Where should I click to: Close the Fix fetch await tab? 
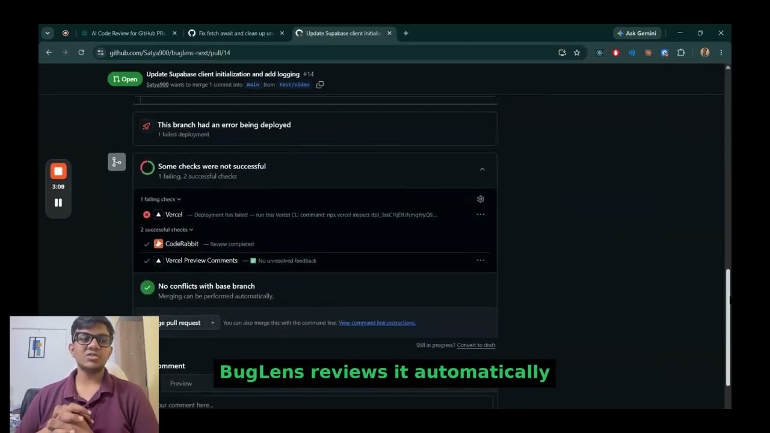click(282, 33)
